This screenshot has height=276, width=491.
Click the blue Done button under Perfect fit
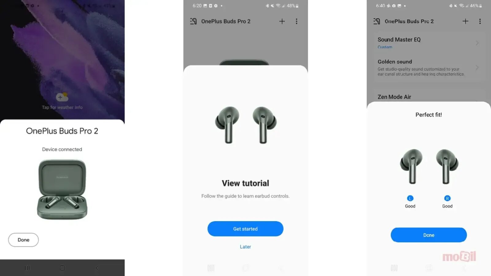click(x=429, y=235)
